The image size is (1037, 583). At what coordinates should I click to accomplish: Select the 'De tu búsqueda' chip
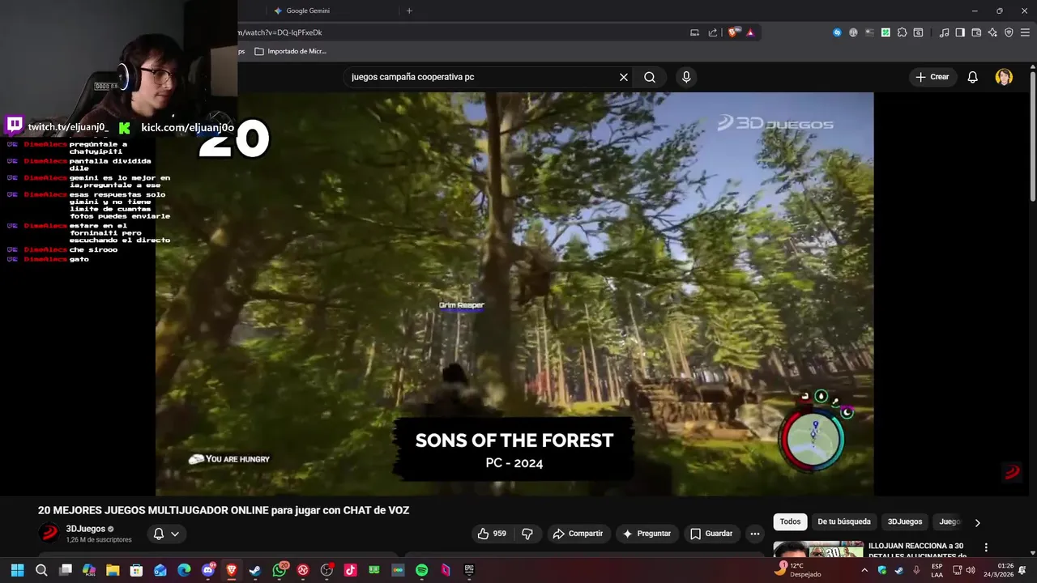coord(844,522)
